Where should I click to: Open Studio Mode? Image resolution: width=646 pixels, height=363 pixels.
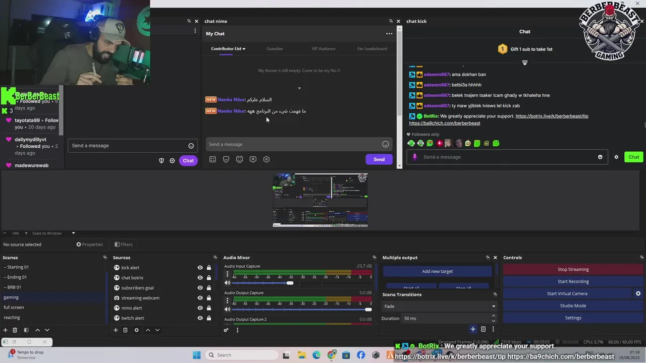(573, 306)
